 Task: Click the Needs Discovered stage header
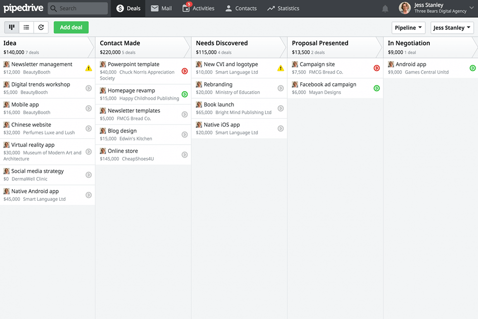[x=239, y=47]
